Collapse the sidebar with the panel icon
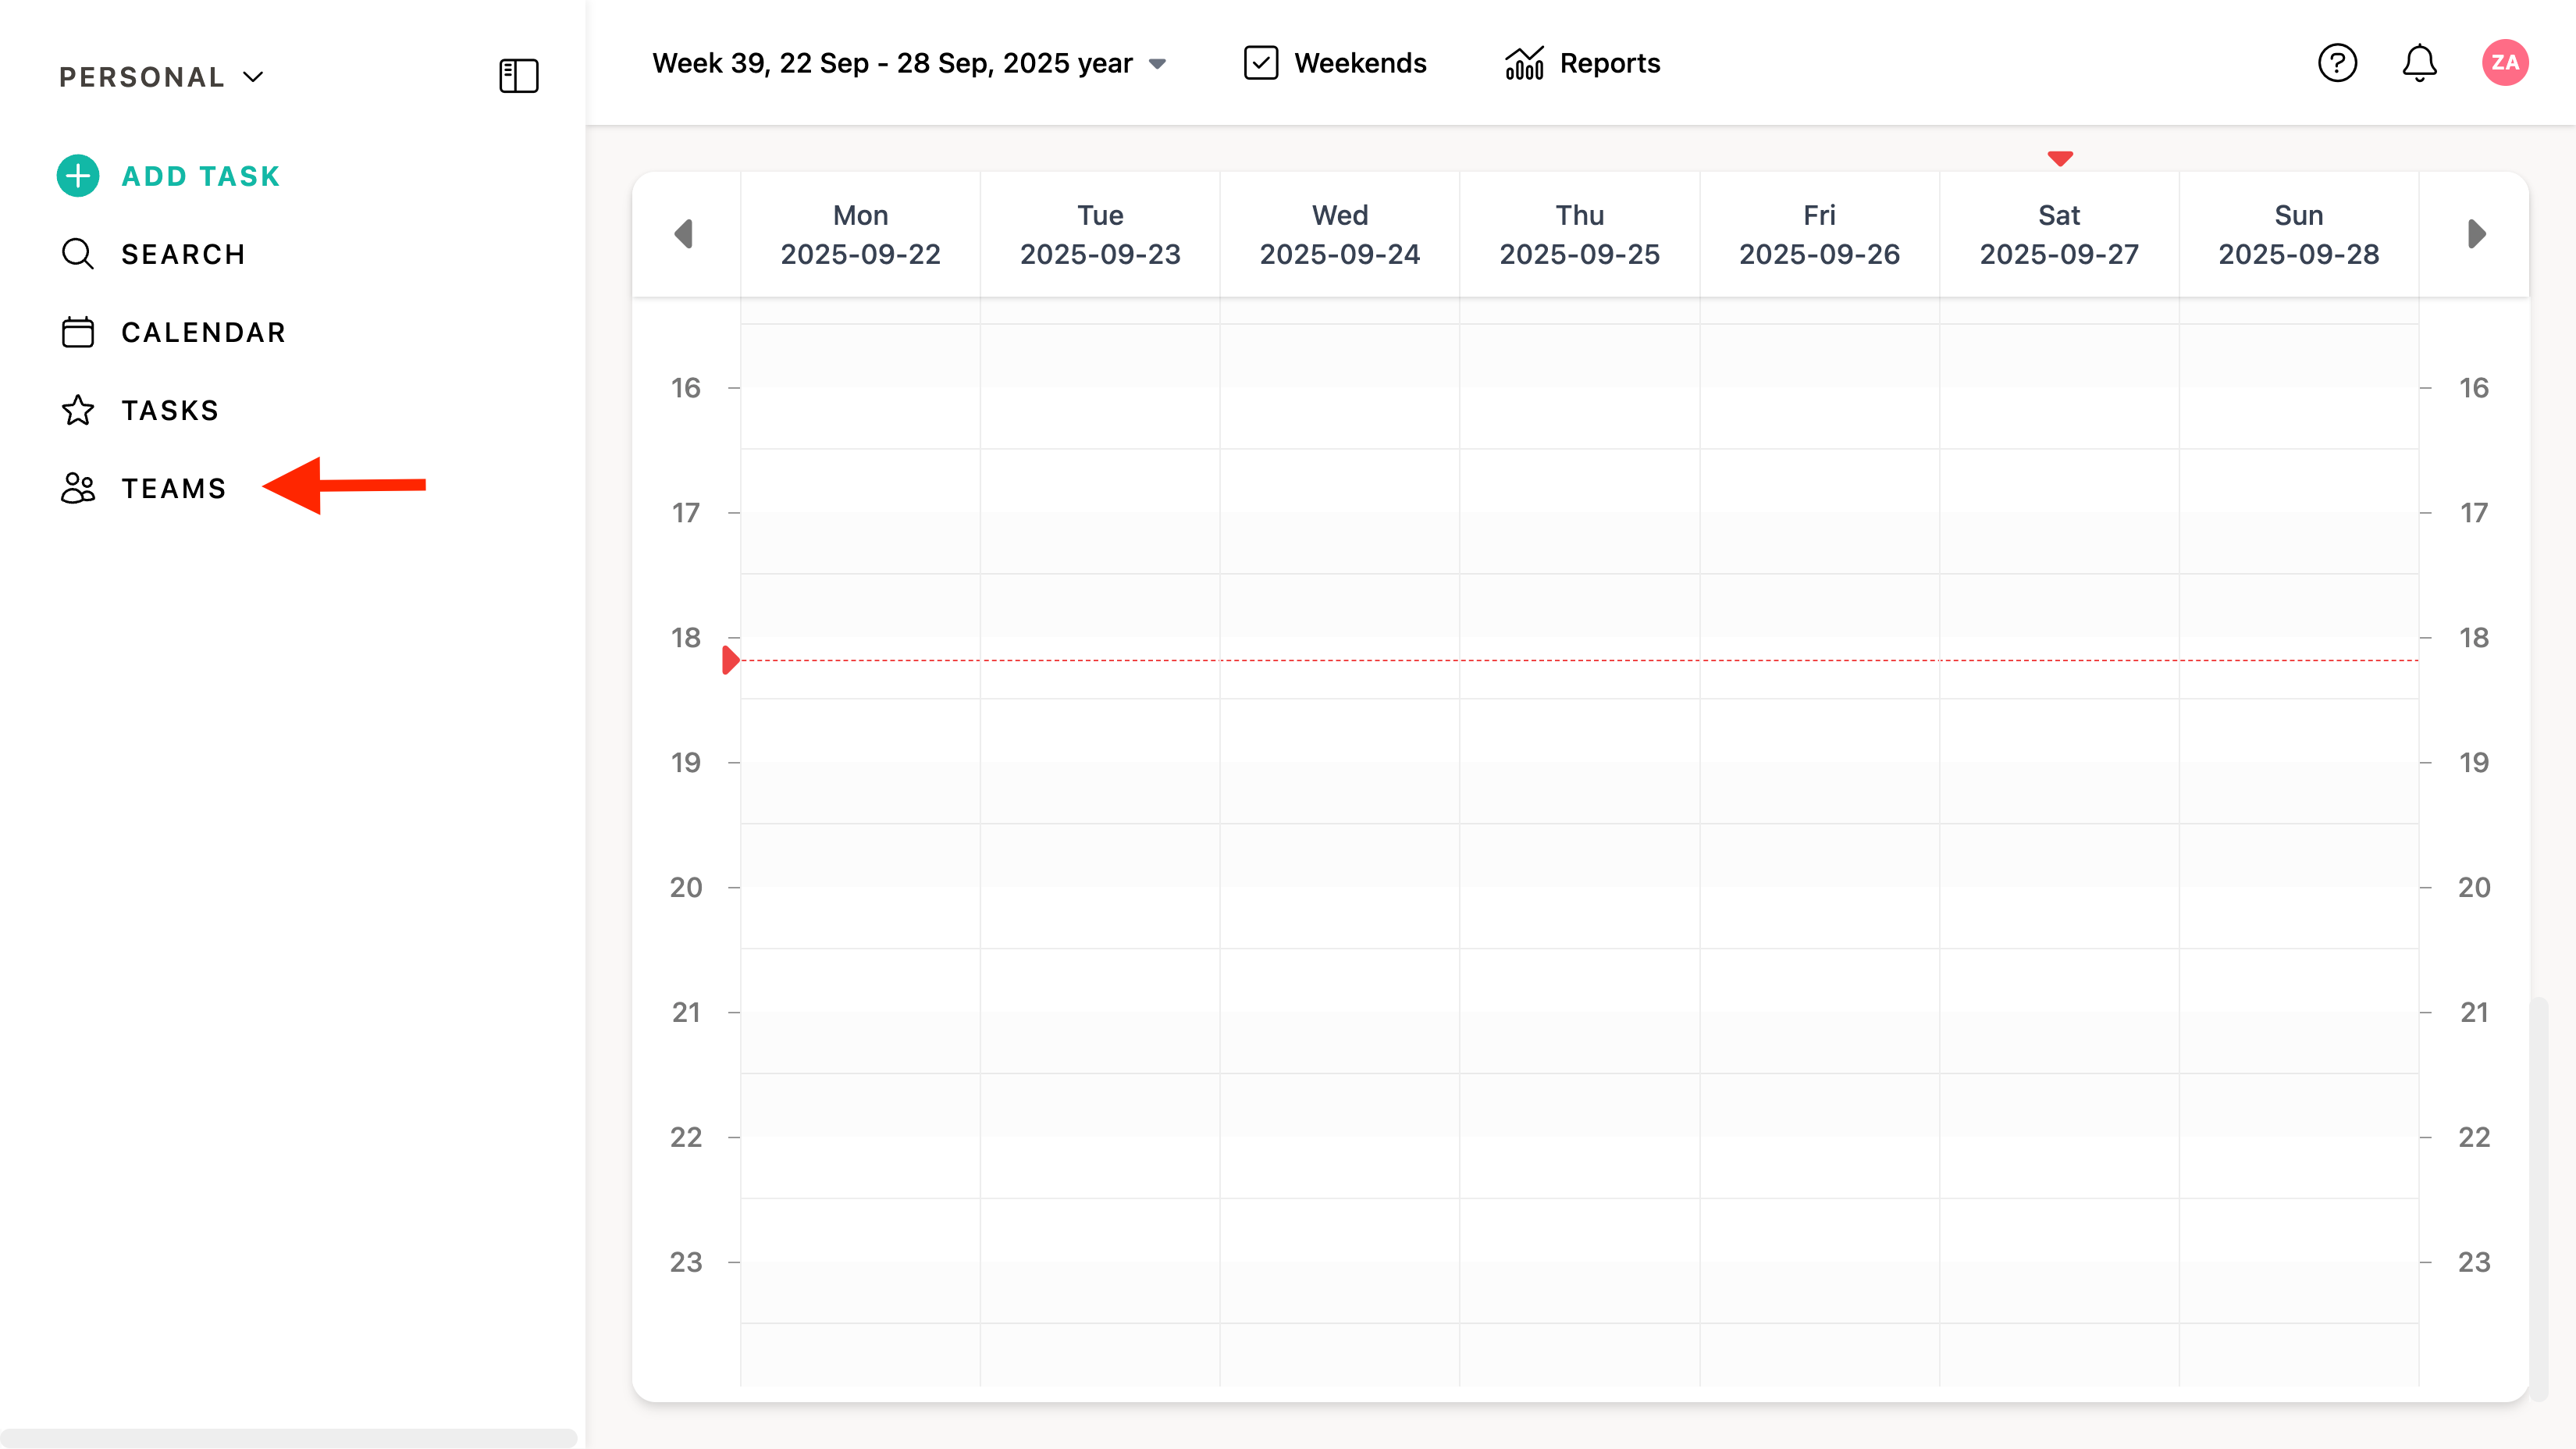The height and width of the screenshot is (1449, 2576). 518,76
